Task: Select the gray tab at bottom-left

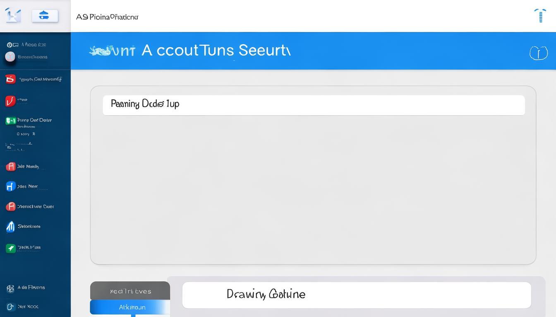Action: click(130, 291)
